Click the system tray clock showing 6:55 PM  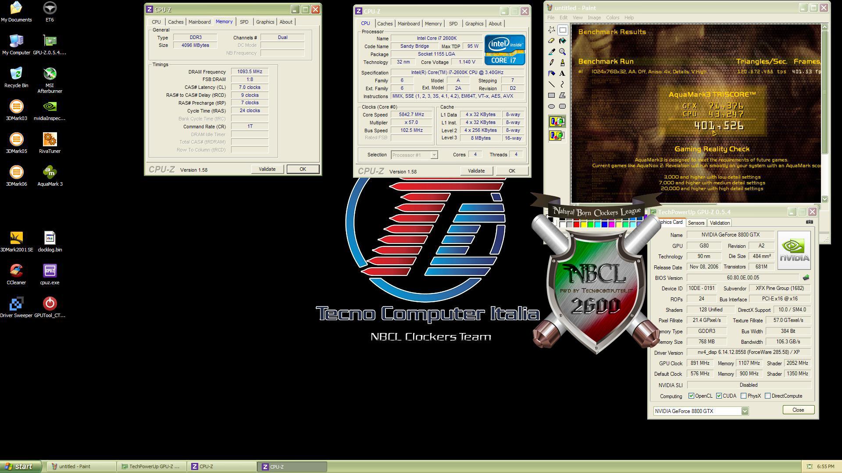pos(825,466)
